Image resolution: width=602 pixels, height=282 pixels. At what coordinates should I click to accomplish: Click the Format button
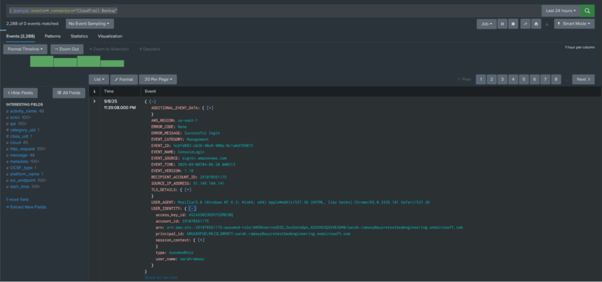124,79
